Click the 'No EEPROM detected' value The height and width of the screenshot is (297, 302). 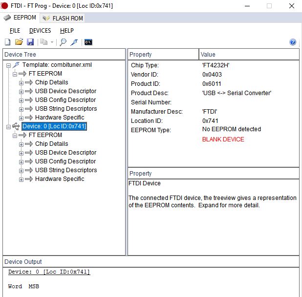[x=232, y=129]
